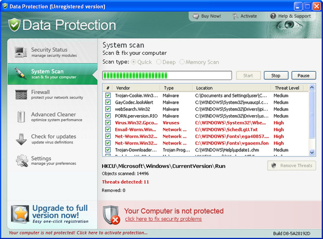Click the Buy Now! link
Image resolution: width=323 pixels, height=239 pixels.
[207, 16]
